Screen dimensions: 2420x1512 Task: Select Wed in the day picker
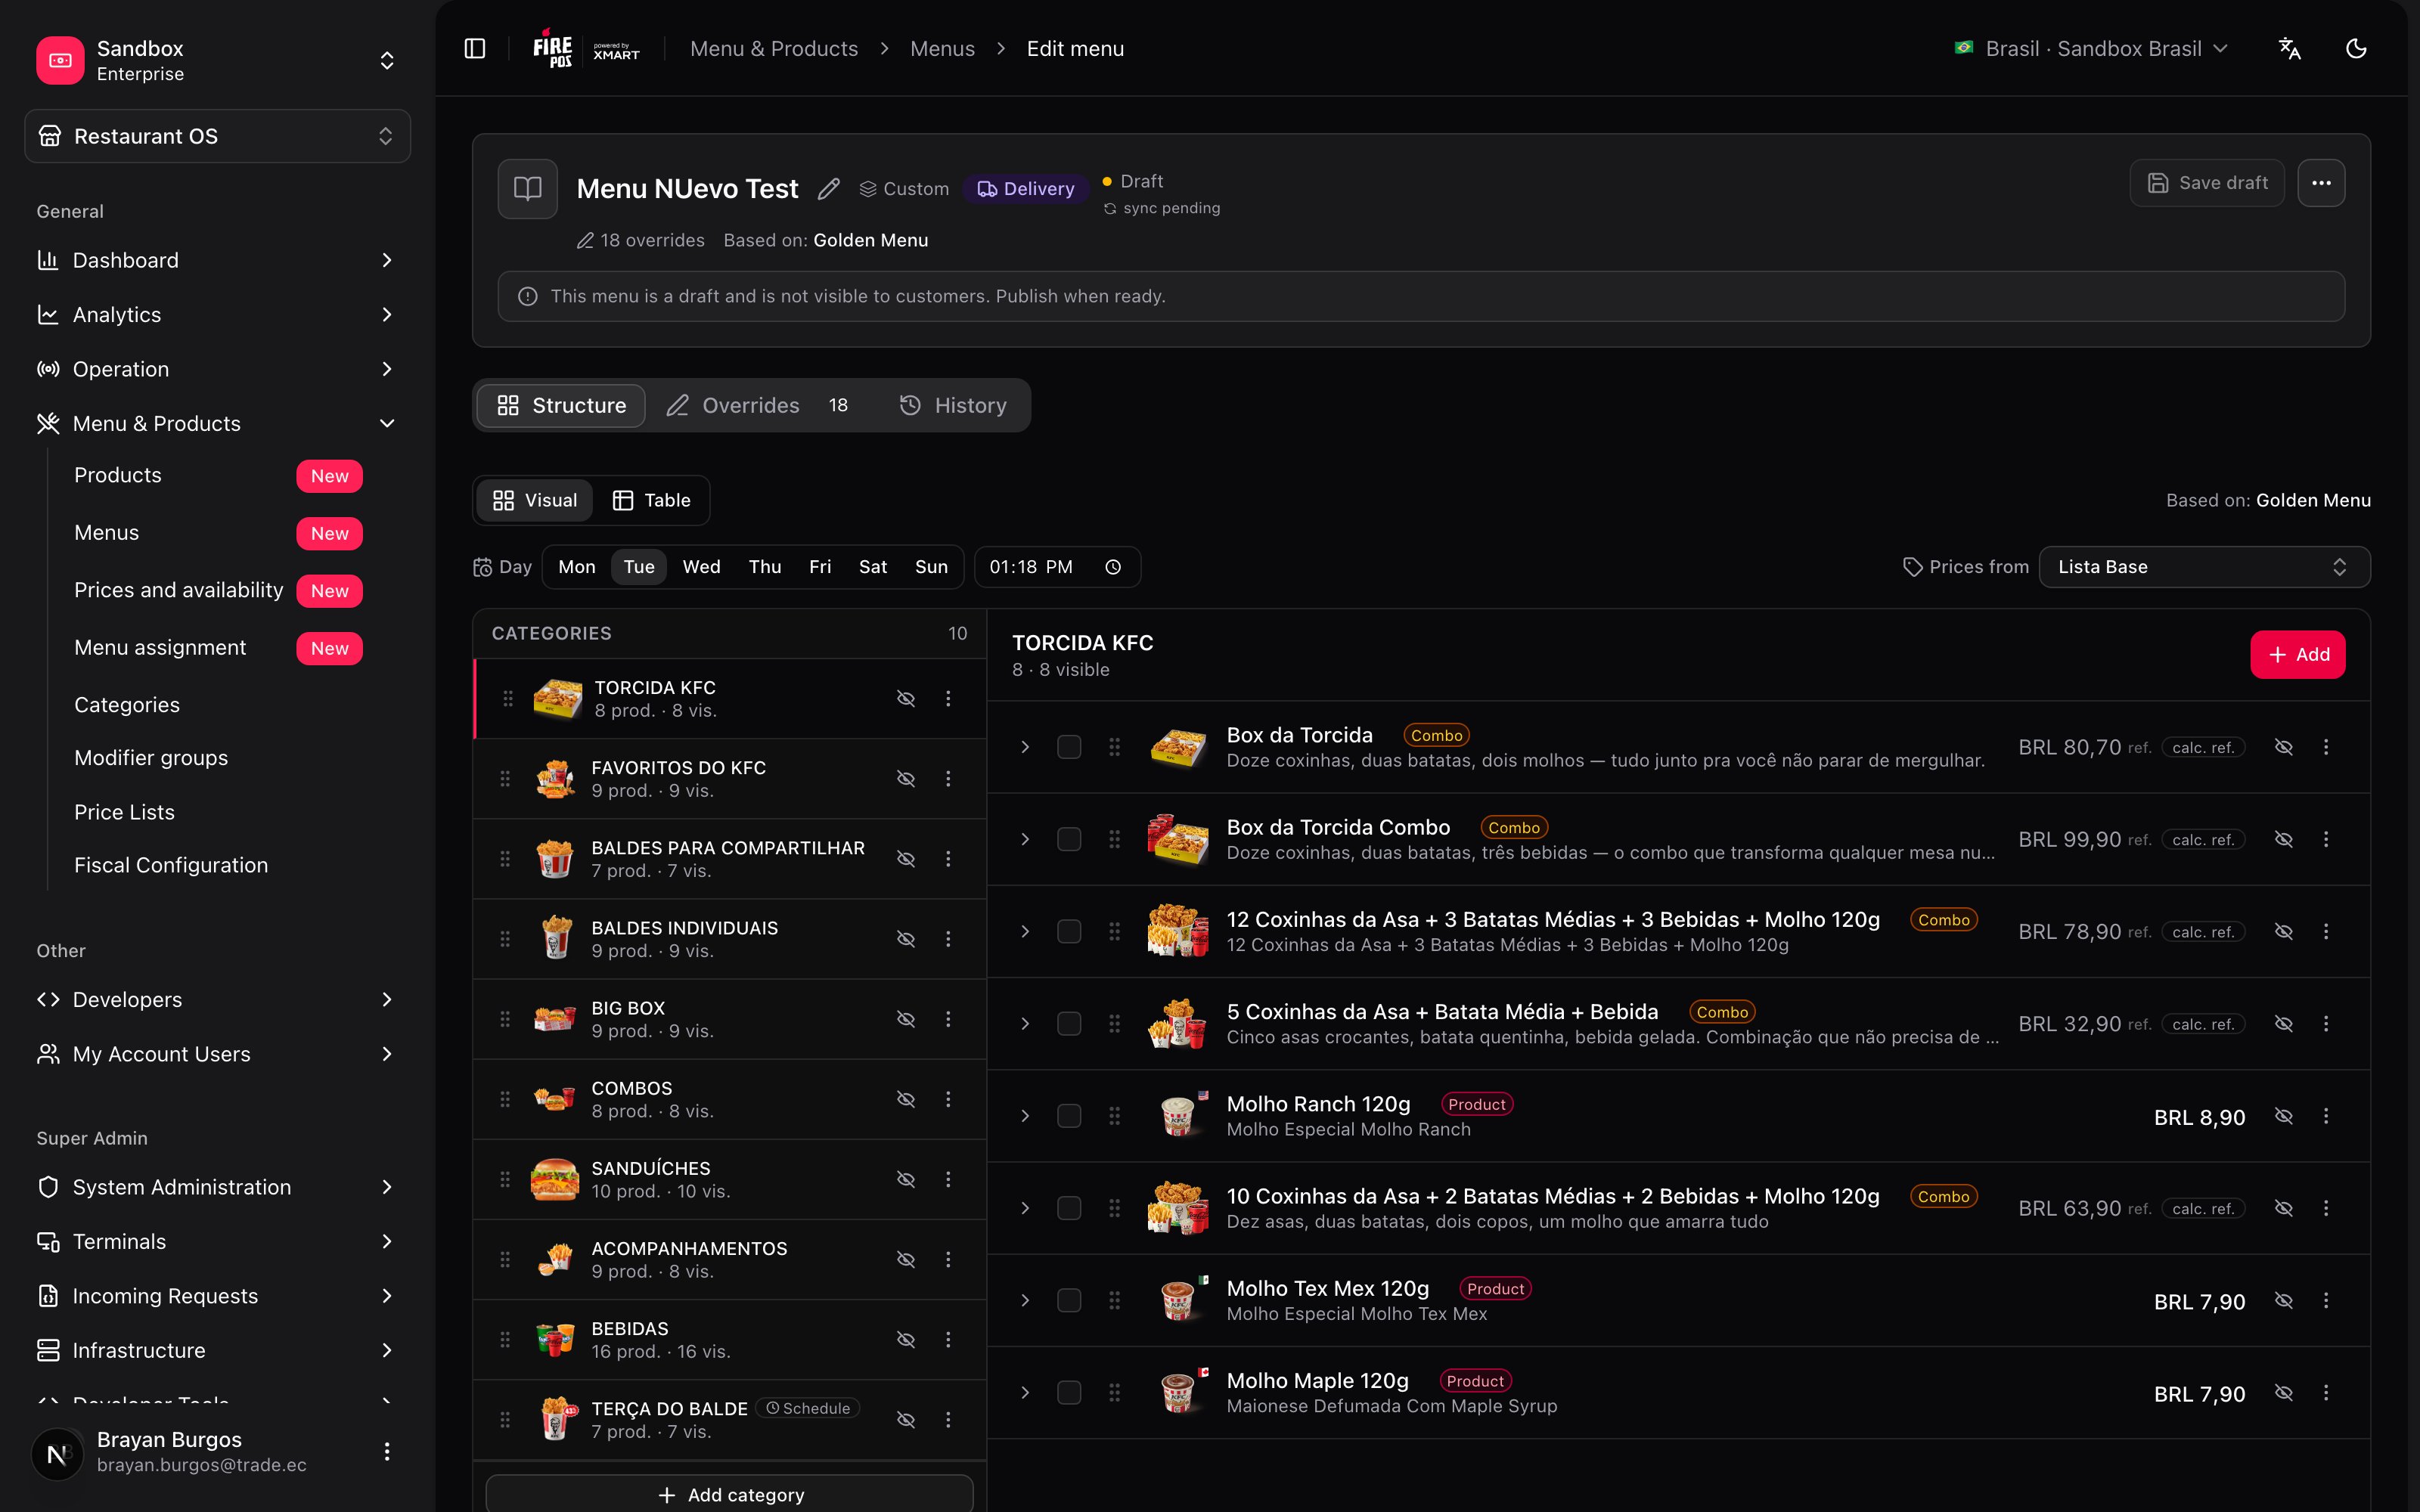(x=701, y=567)
